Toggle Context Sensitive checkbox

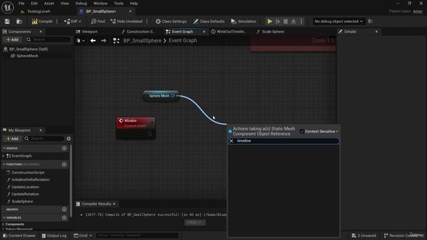pos(302,131)
